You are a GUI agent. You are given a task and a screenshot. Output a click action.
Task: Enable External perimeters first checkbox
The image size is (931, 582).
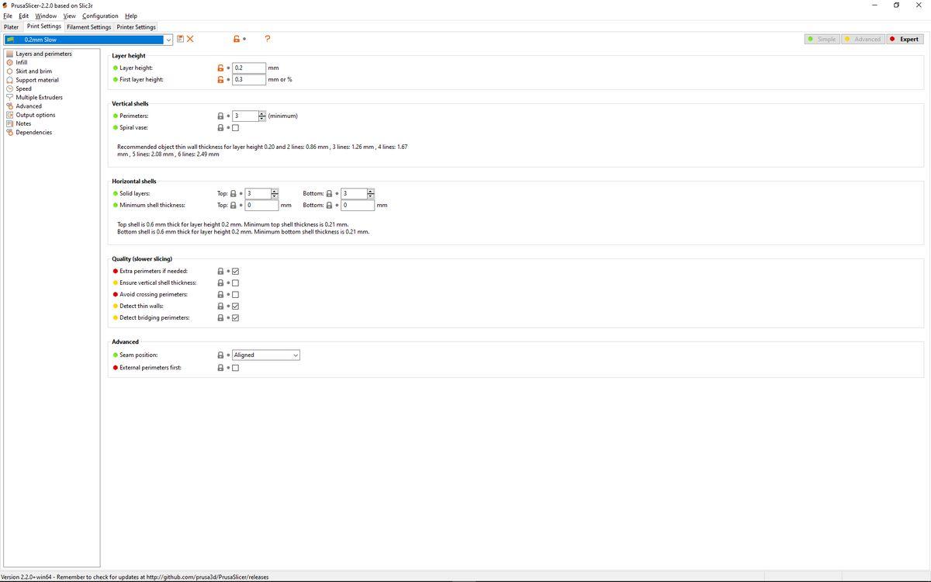pos(235,368)
